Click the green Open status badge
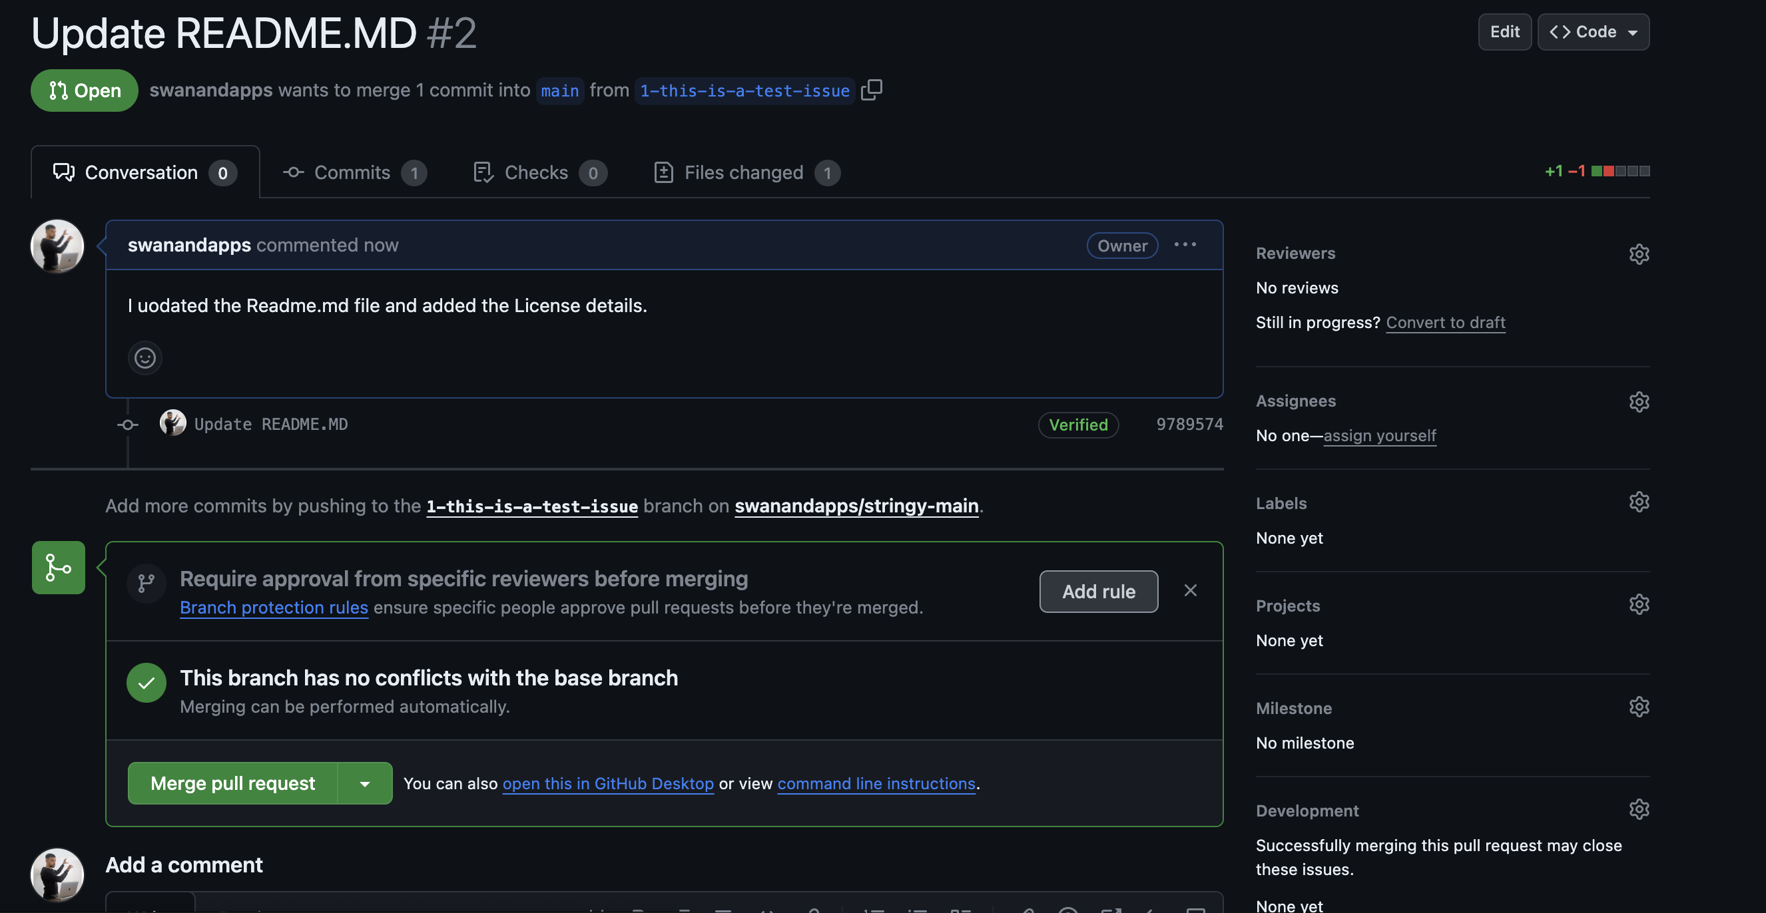Screen dimensions: 1766x913 [x=85, y=91]
